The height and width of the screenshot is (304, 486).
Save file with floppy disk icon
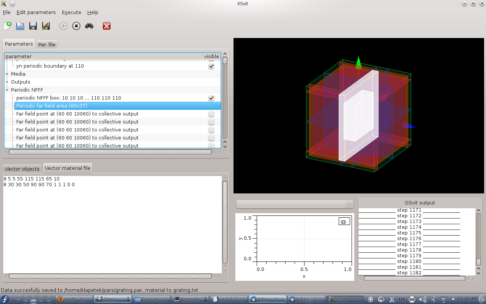click(33, 26)
